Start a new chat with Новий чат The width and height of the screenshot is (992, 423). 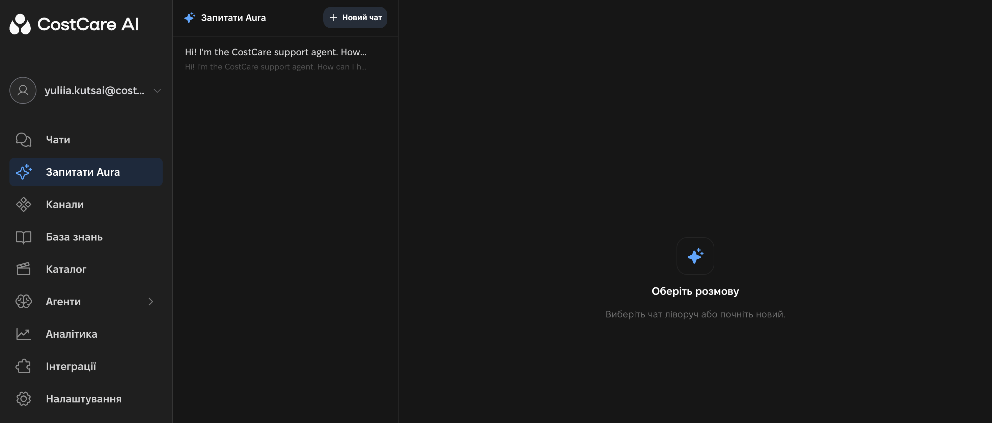(355, 17)
